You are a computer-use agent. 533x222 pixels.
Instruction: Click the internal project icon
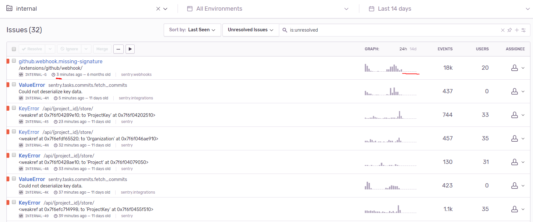(9, 8)
